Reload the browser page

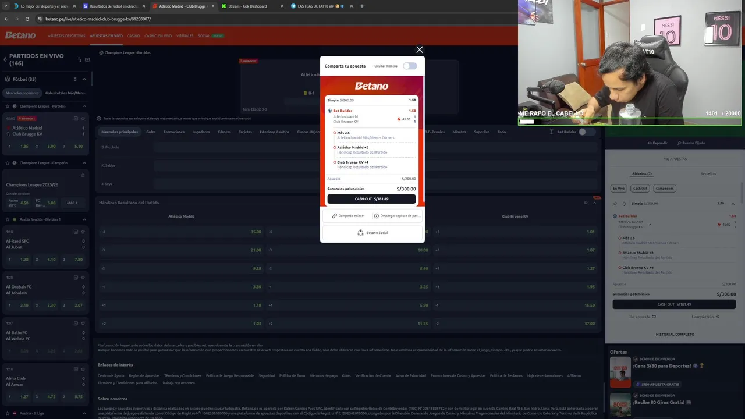27,19
